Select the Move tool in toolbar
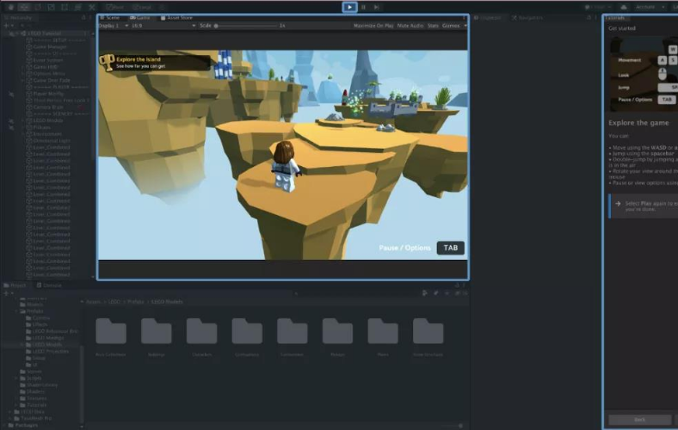Screen dimensions: 678x430 pos(24,7)
